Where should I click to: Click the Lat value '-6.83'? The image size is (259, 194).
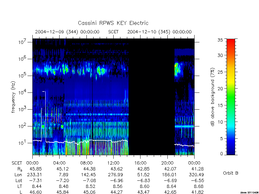(x=143, y=181)
